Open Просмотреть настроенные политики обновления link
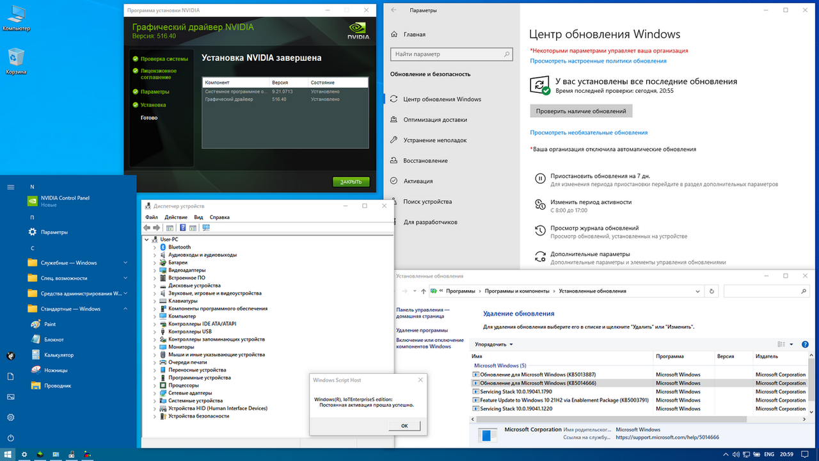The width and height of the screenshot is (819, 461). click(598, 61)
